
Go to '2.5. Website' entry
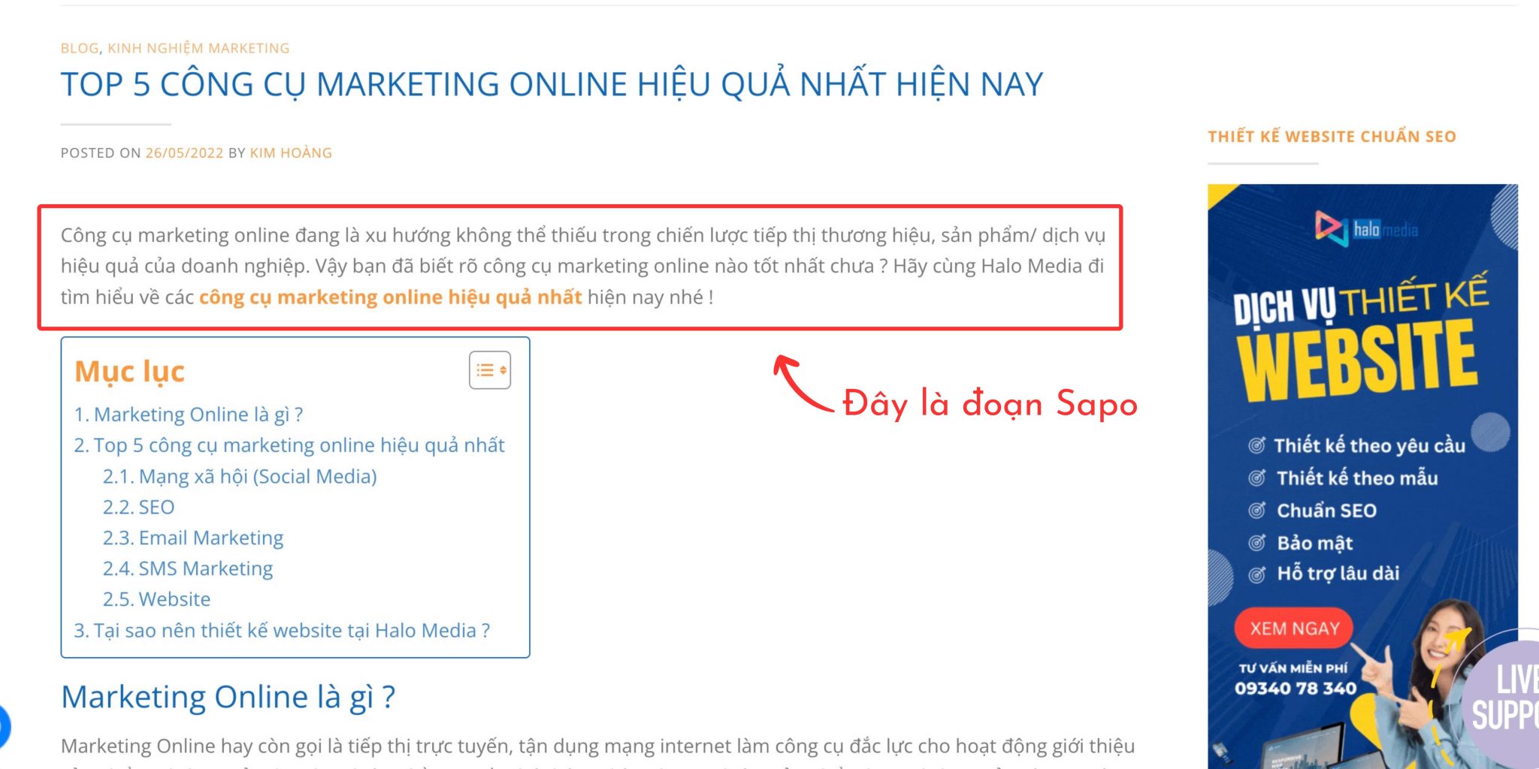click(156, 599)
